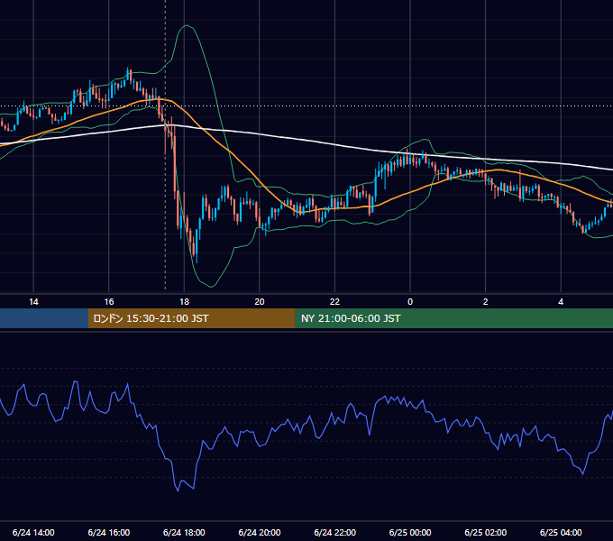
Task: Click the 6/24 22:00 date label
Action: 335,532
